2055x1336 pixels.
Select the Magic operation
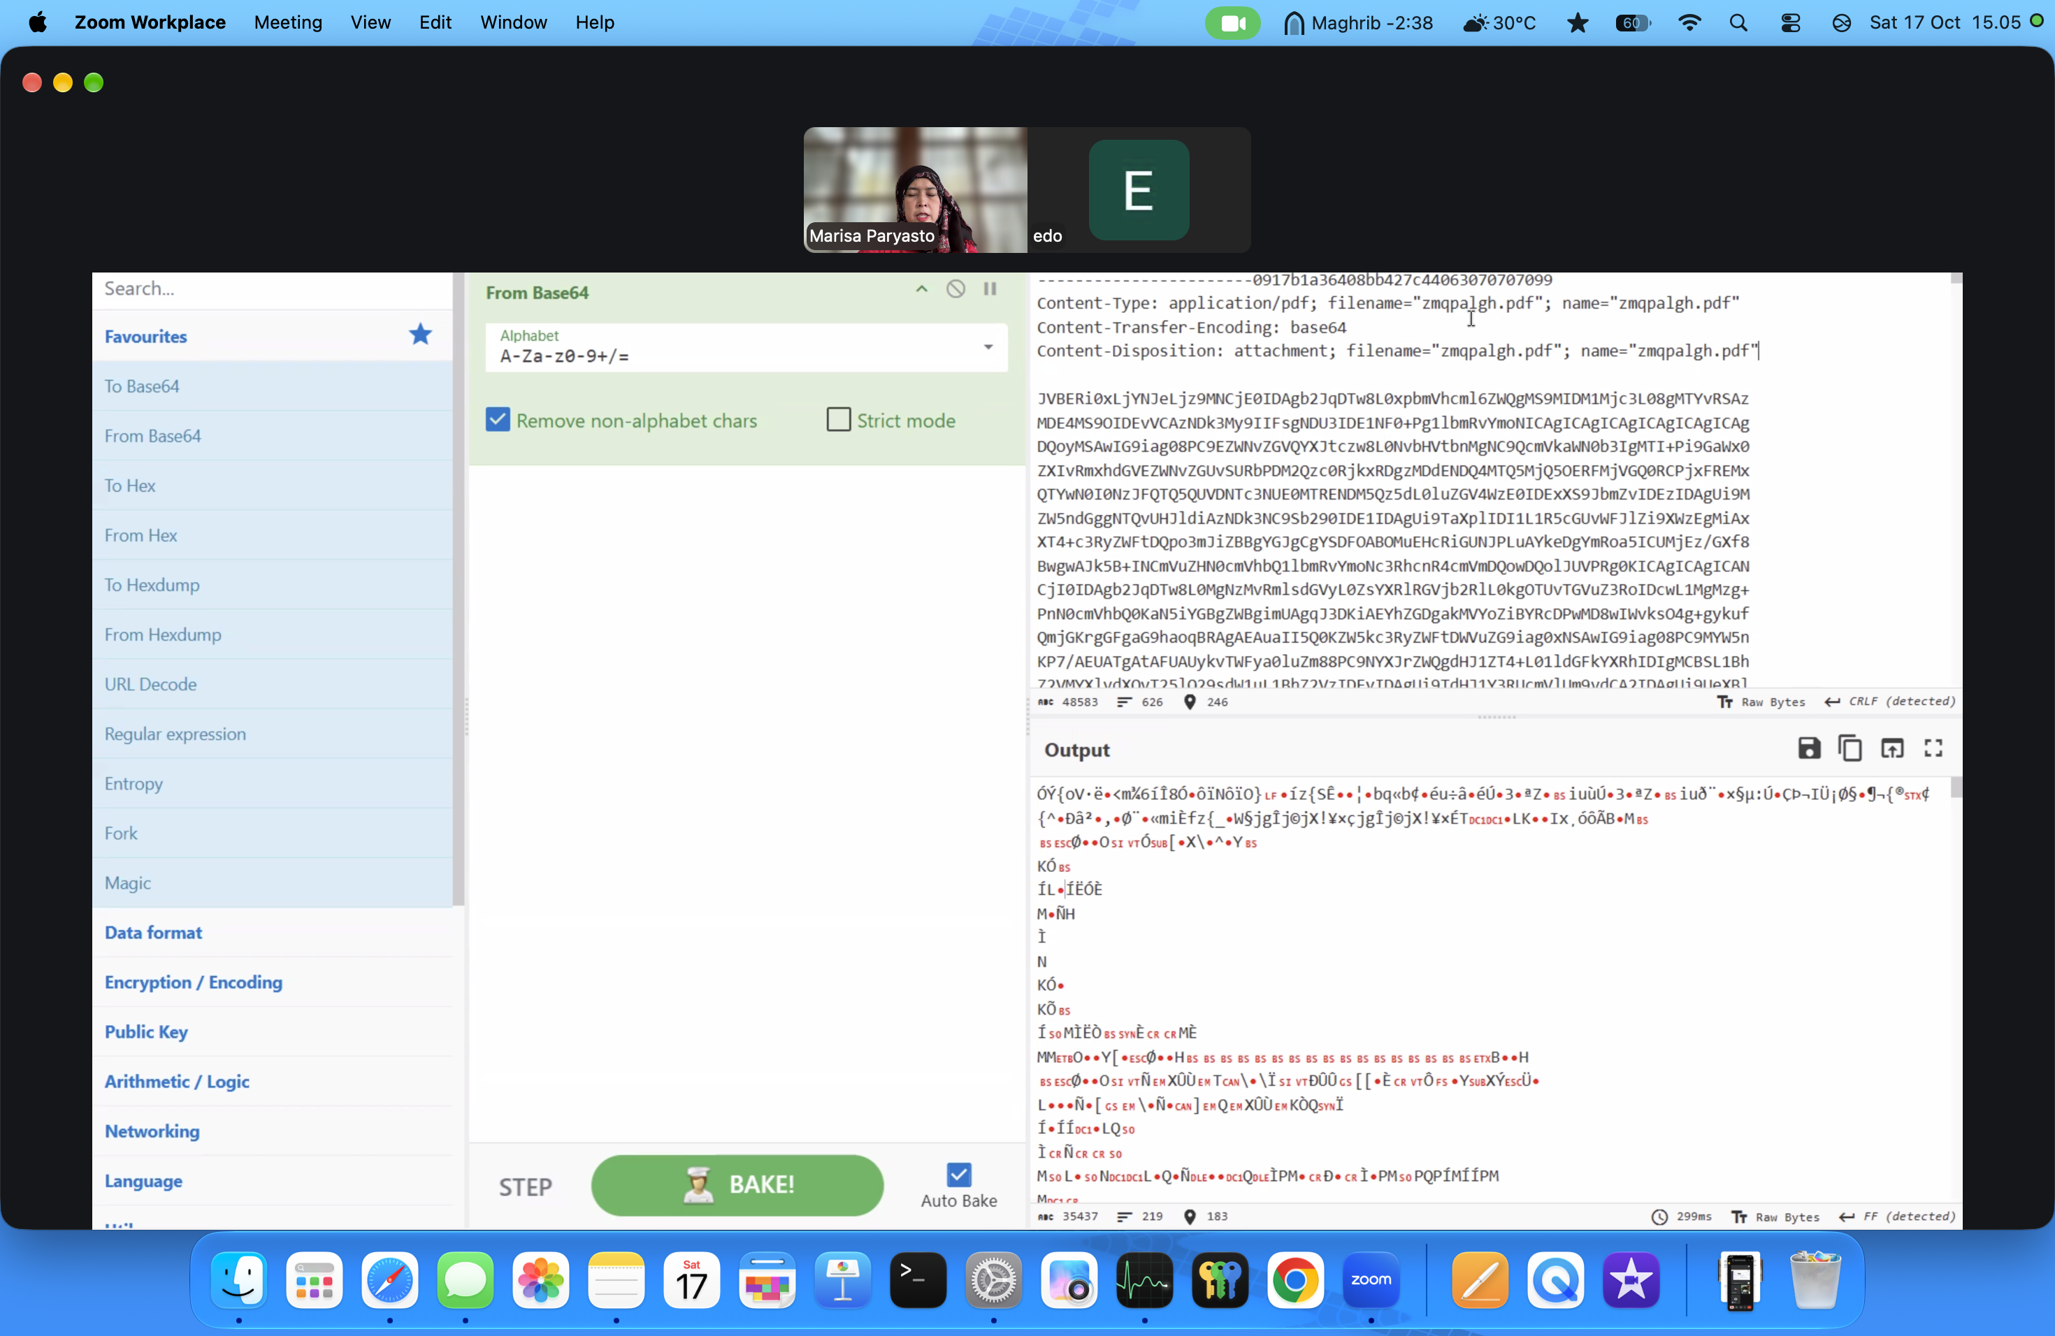tap(272, 882)
